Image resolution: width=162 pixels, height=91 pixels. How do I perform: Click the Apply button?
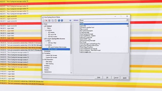tap(125, 78)
